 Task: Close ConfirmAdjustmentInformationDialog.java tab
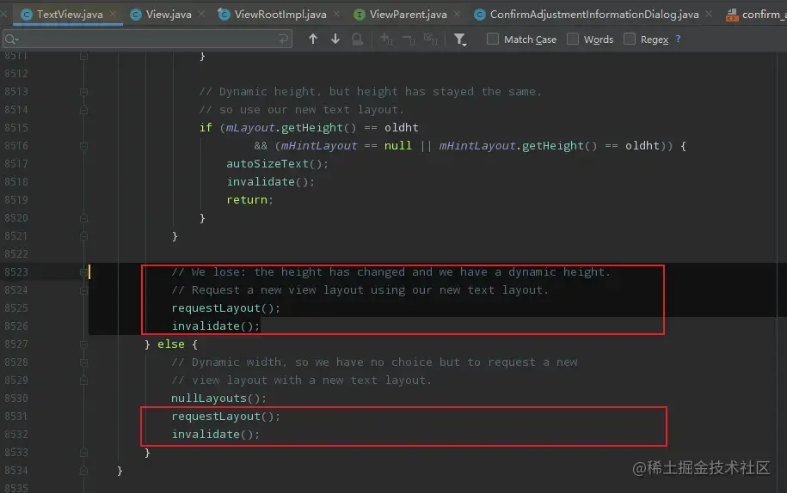(709, 14)
